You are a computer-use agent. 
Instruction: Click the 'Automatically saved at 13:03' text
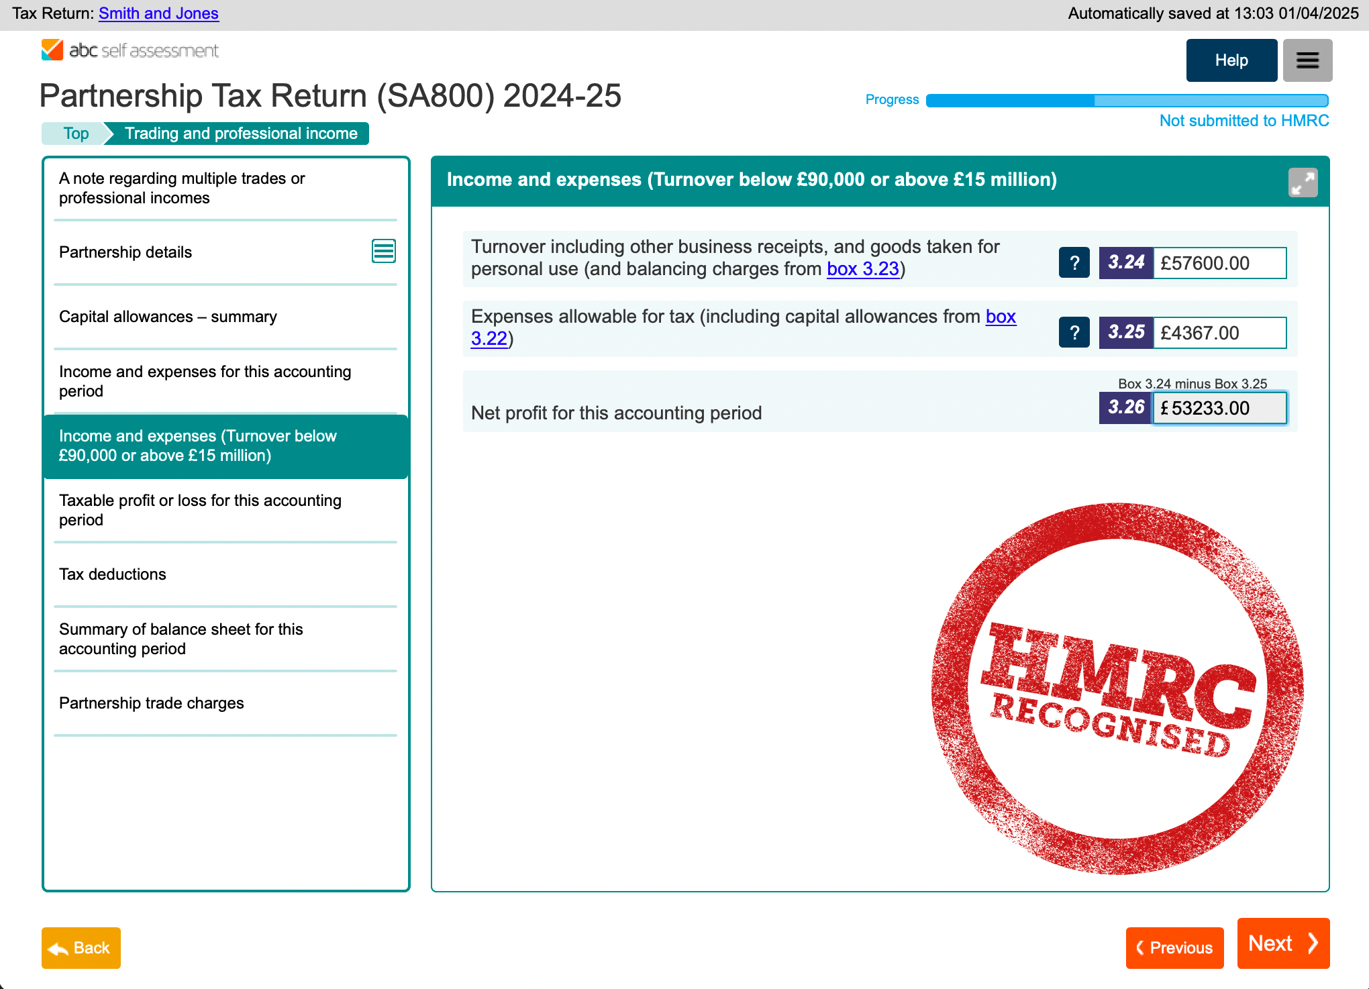point(1213,13)
